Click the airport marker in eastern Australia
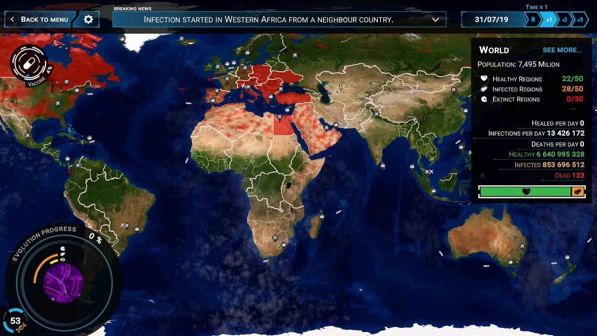 (522, 246)
